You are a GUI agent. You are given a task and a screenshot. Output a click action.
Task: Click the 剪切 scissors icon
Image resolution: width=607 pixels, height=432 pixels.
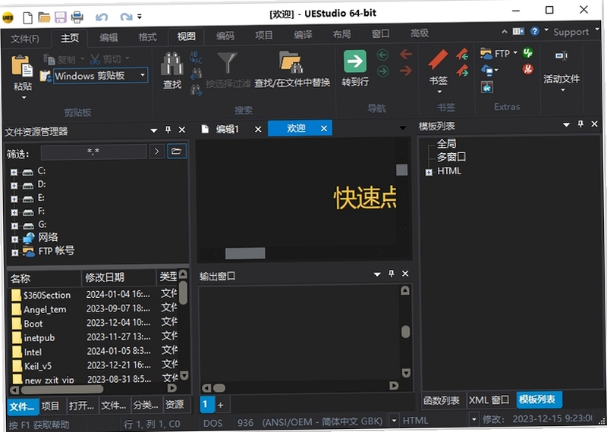coord(95,59)
